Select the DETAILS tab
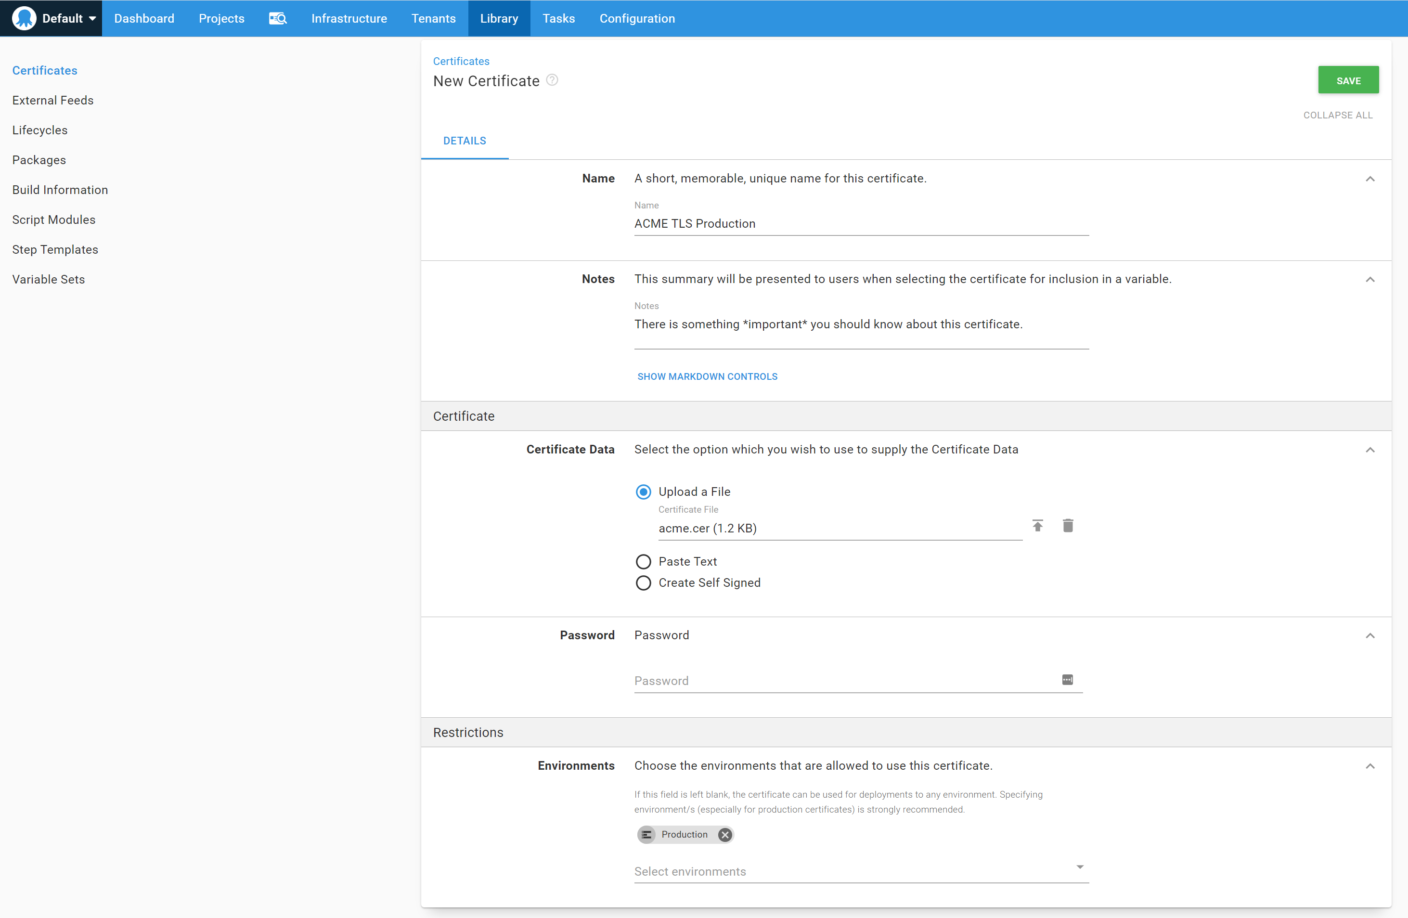 tap(465, 141)
